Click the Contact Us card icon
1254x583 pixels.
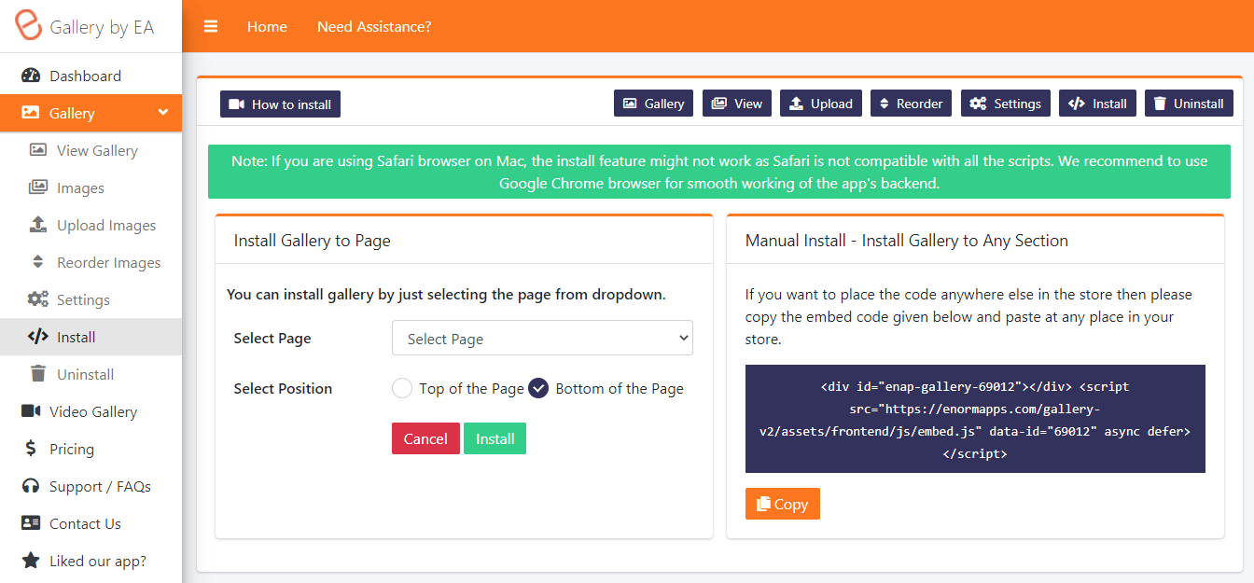pos(31,523)
